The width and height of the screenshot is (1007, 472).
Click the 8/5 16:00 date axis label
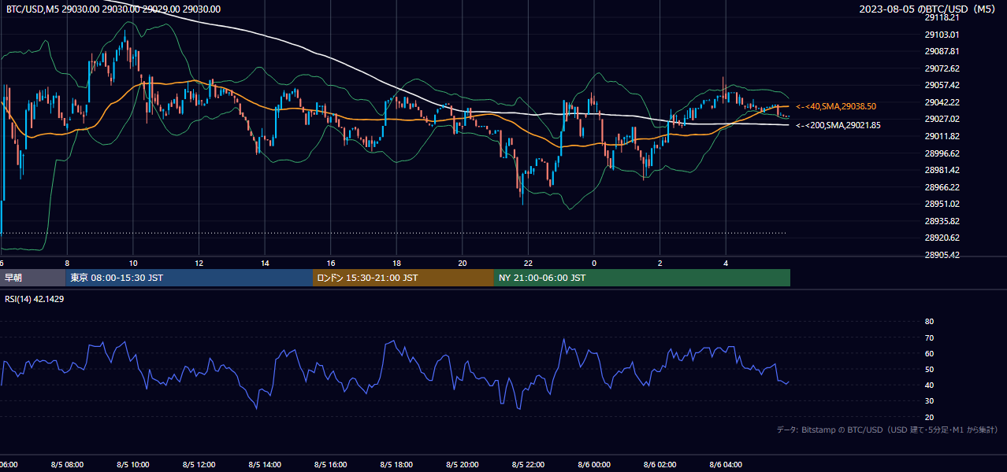(331, 465)
